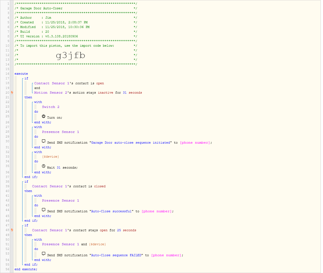Click line number 1 in the gutter
The image size is (323, 273).
[8, 4]
